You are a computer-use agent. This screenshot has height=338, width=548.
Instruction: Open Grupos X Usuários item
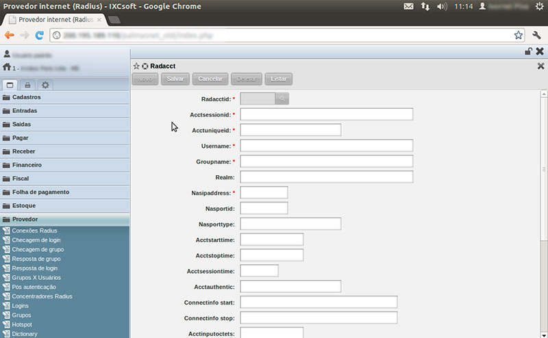point(36,278)
